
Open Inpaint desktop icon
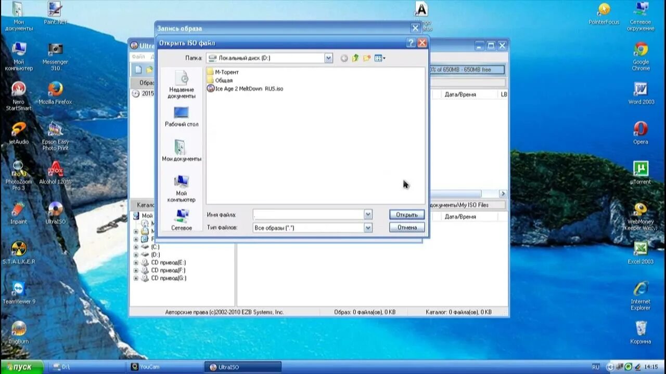pos(19,213)
